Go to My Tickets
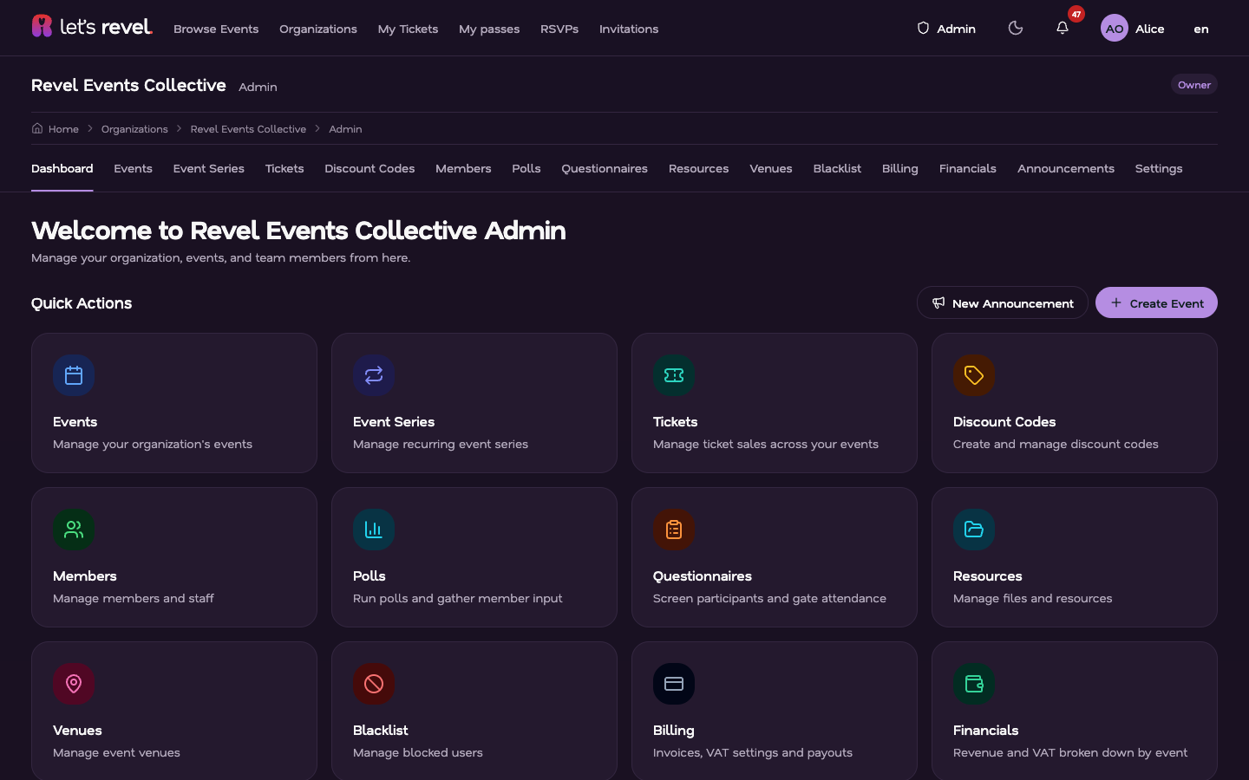The height and width of the screenshot is (780, 1249). pyautogui.click(x=408, y=29)
